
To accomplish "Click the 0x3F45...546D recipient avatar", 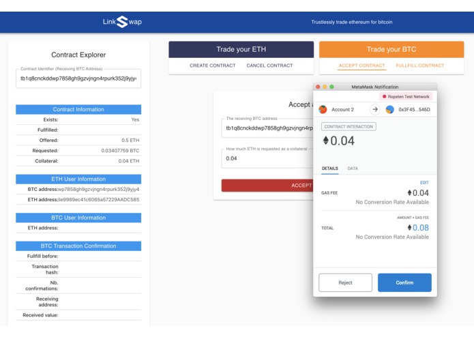I will [x=389, y=109].
